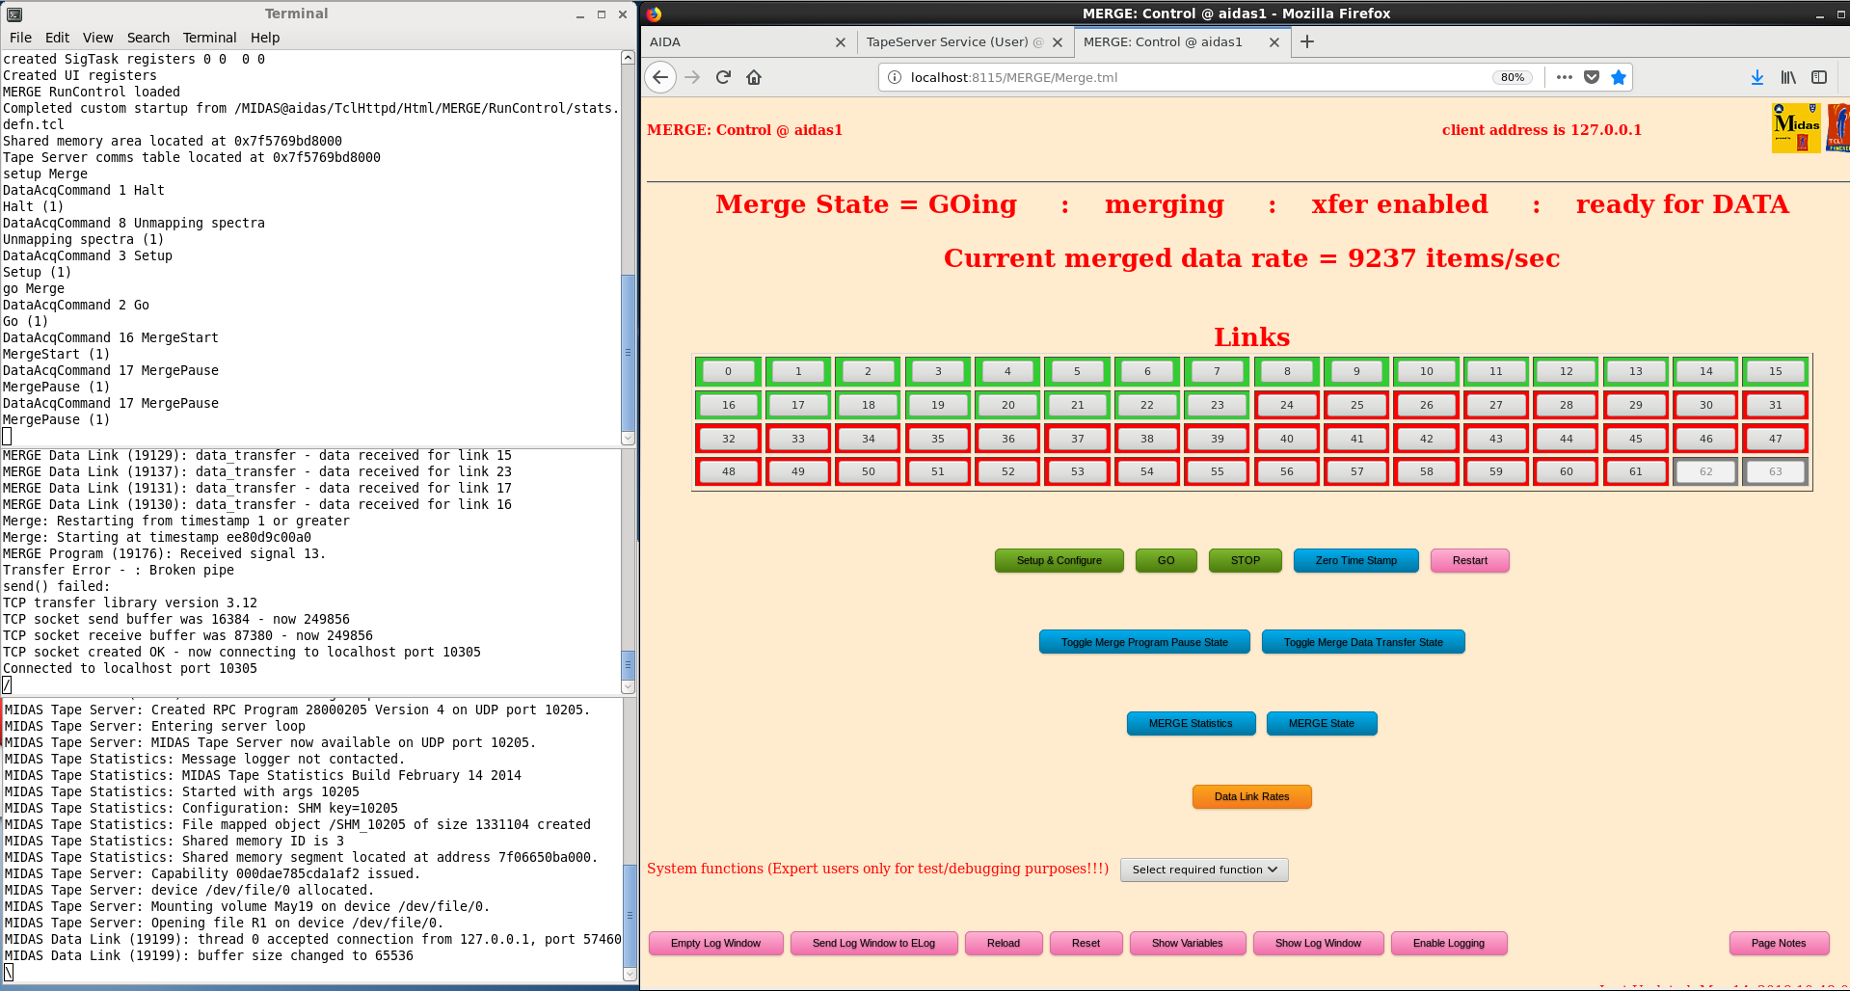Click the Pocket save icon
The image size is (1850, 991).
1592,77
